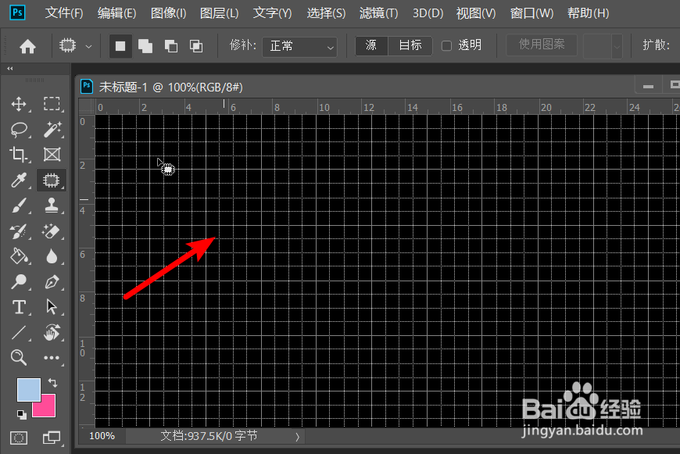Screen dimensions: 680x454
Task: Select the Rectangular Marquee tool
Action: 52,104
